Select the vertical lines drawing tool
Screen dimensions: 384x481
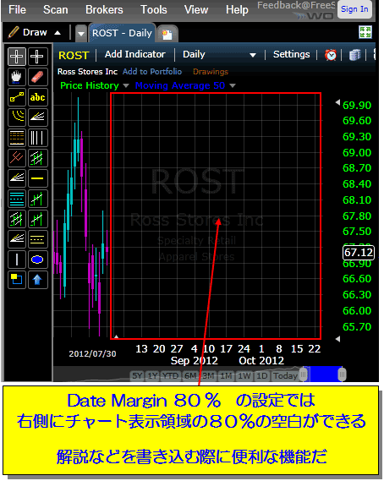click(38, 138)
